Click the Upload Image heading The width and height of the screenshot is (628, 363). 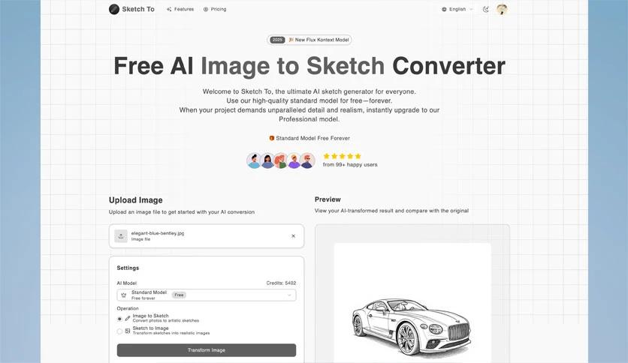pos(136,200)
